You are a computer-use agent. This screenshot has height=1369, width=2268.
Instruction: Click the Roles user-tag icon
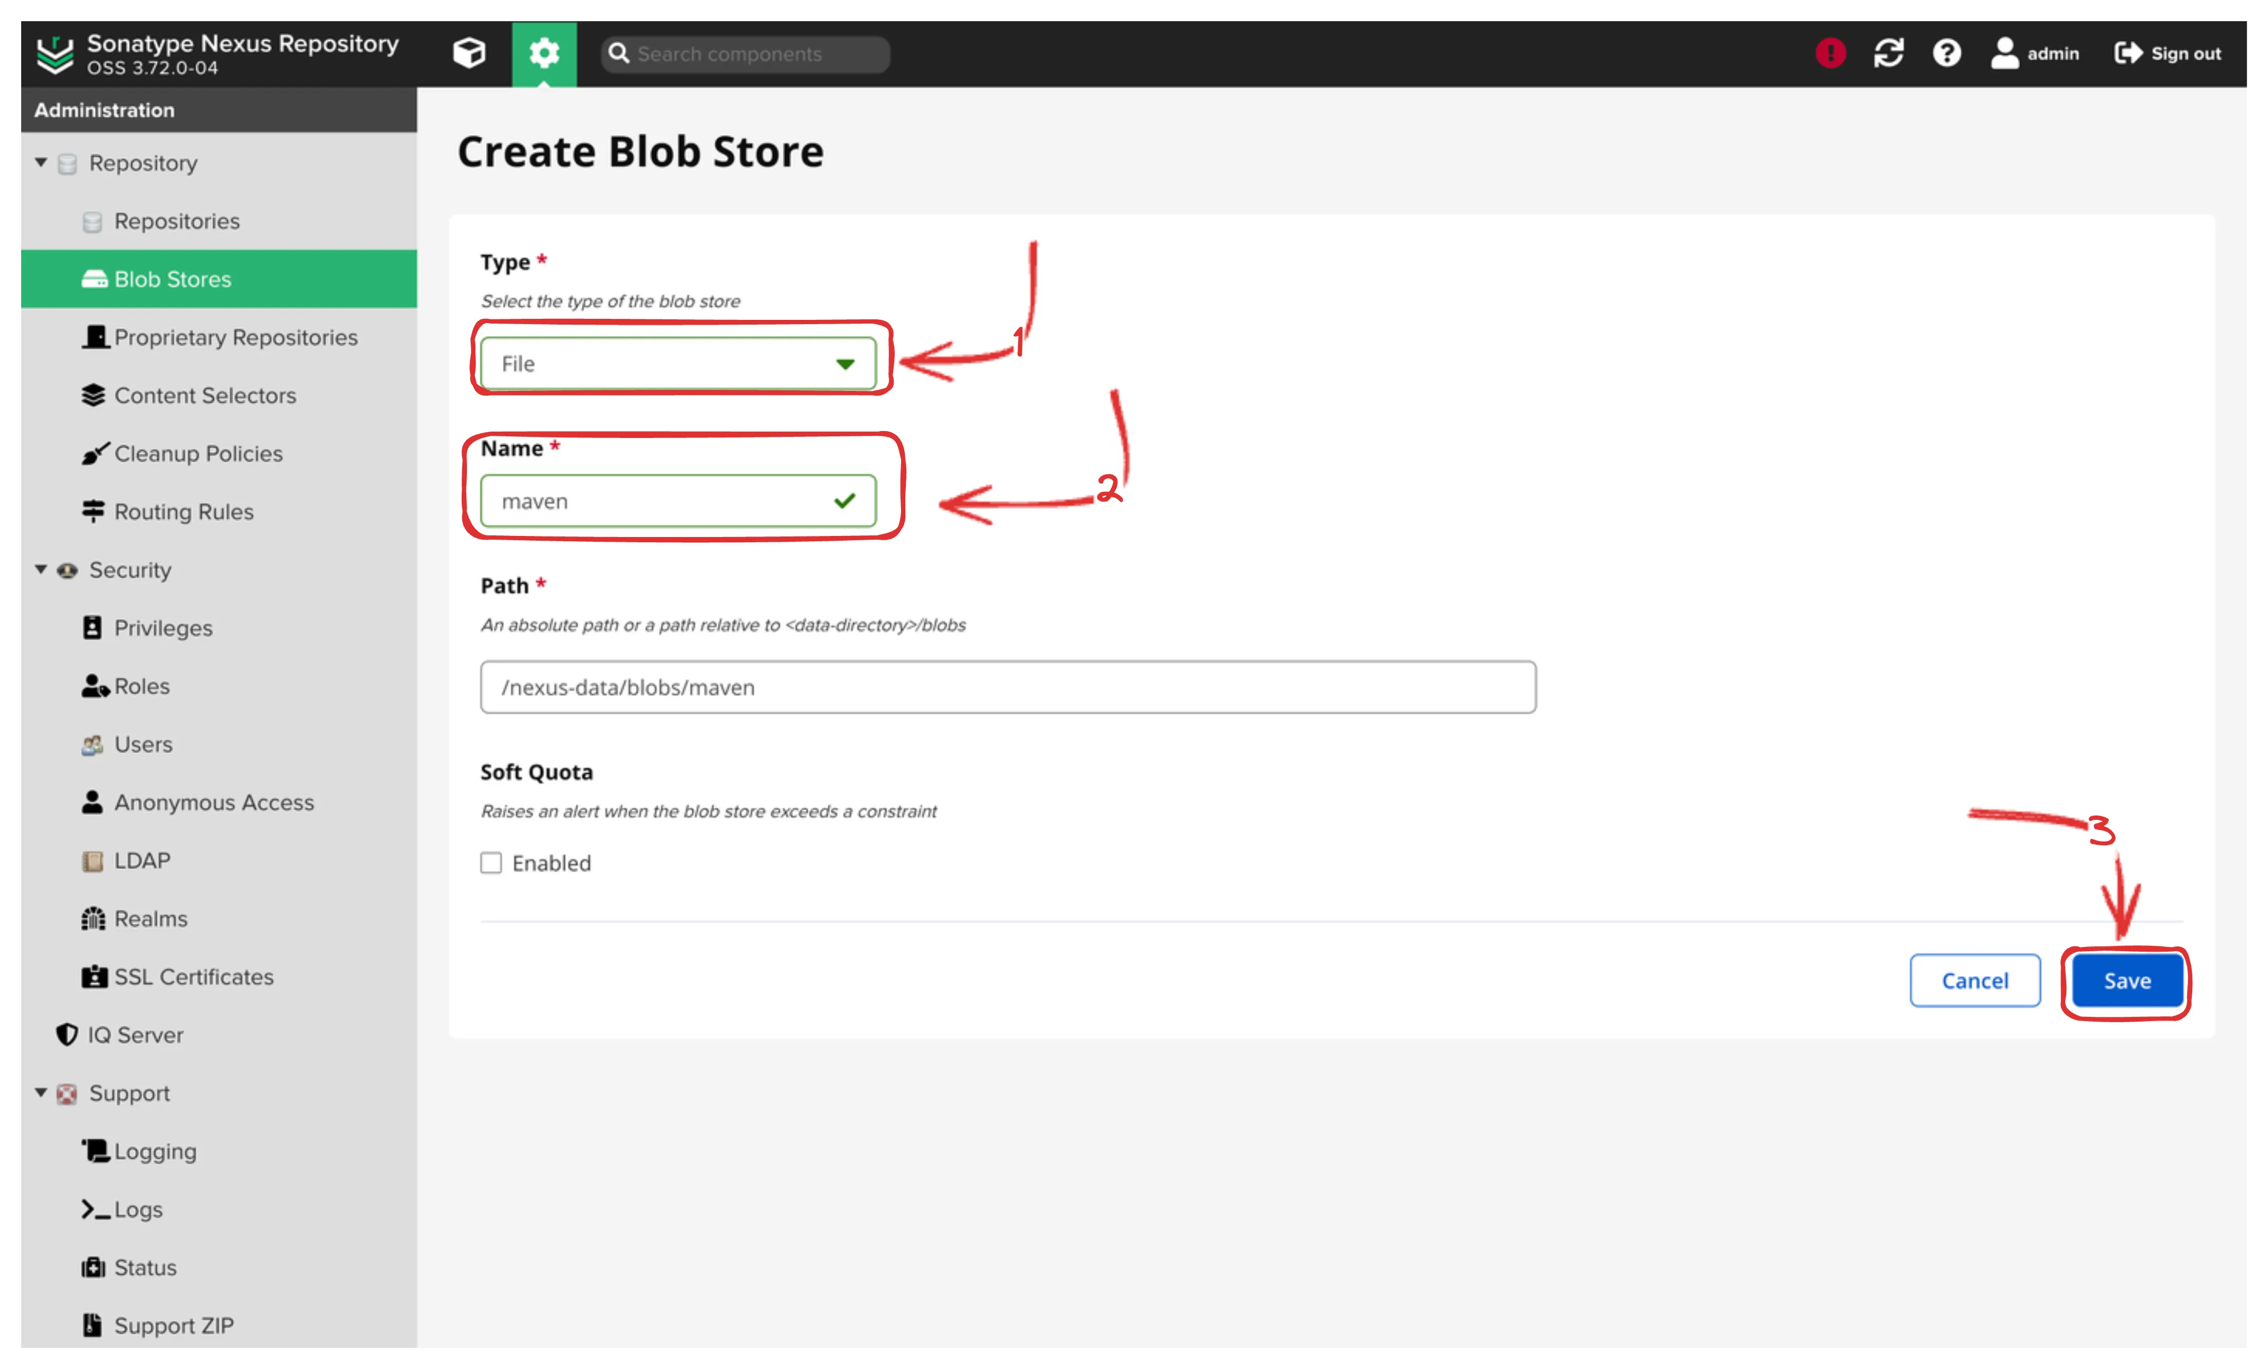(95, 686)
